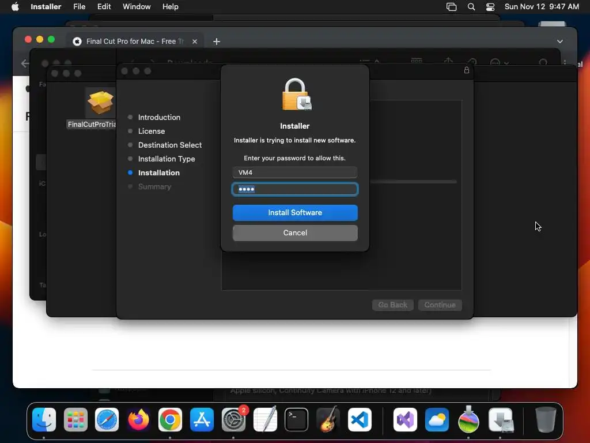This screenshot has width=590, height=443.
Task: Open a new browser tab with plus button
Action: 217,42
